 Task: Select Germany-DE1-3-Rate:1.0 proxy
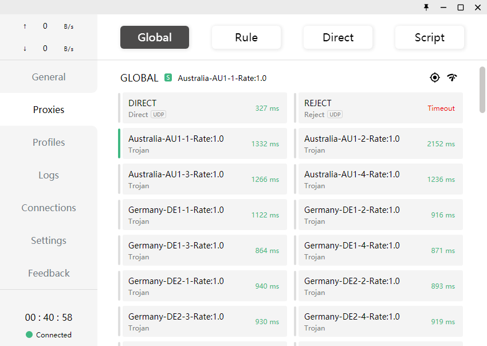point(205,250)
